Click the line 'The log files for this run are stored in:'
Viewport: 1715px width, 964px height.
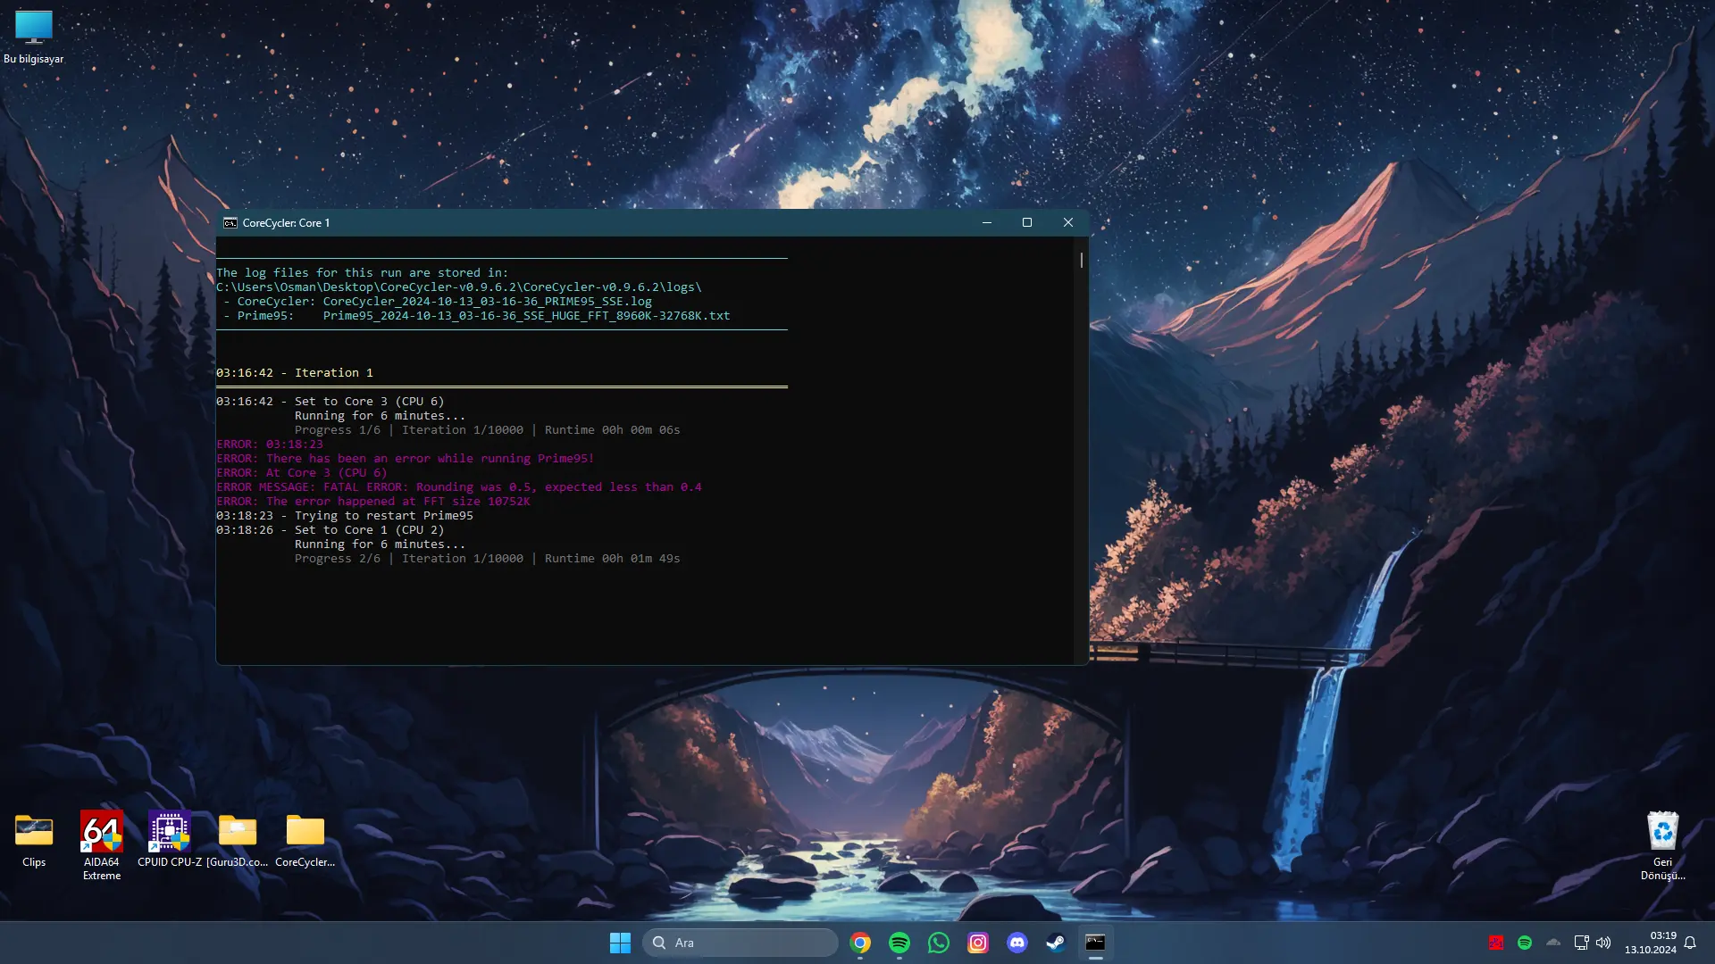tap(362, 273)
